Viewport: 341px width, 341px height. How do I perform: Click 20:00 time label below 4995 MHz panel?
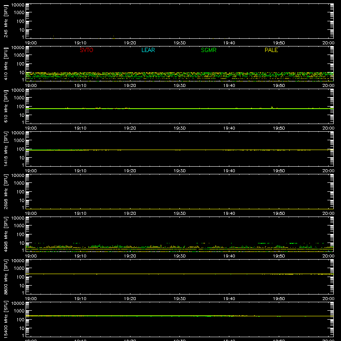click(328, 256)
